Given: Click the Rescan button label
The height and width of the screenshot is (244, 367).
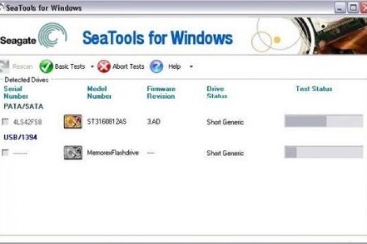Looking at the screenshot, I should point(23,66).
